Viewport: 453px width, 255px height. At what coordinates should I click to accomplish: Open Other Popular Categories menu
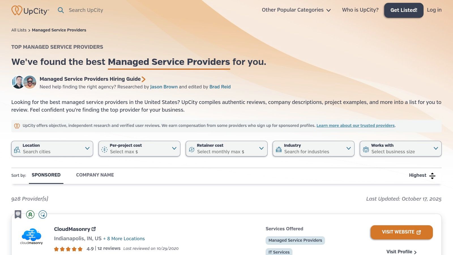pos(296,10)
